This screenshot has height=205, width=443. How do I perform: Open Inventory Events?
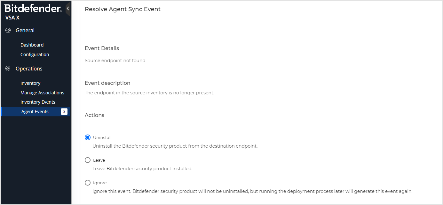click(38, 102)
